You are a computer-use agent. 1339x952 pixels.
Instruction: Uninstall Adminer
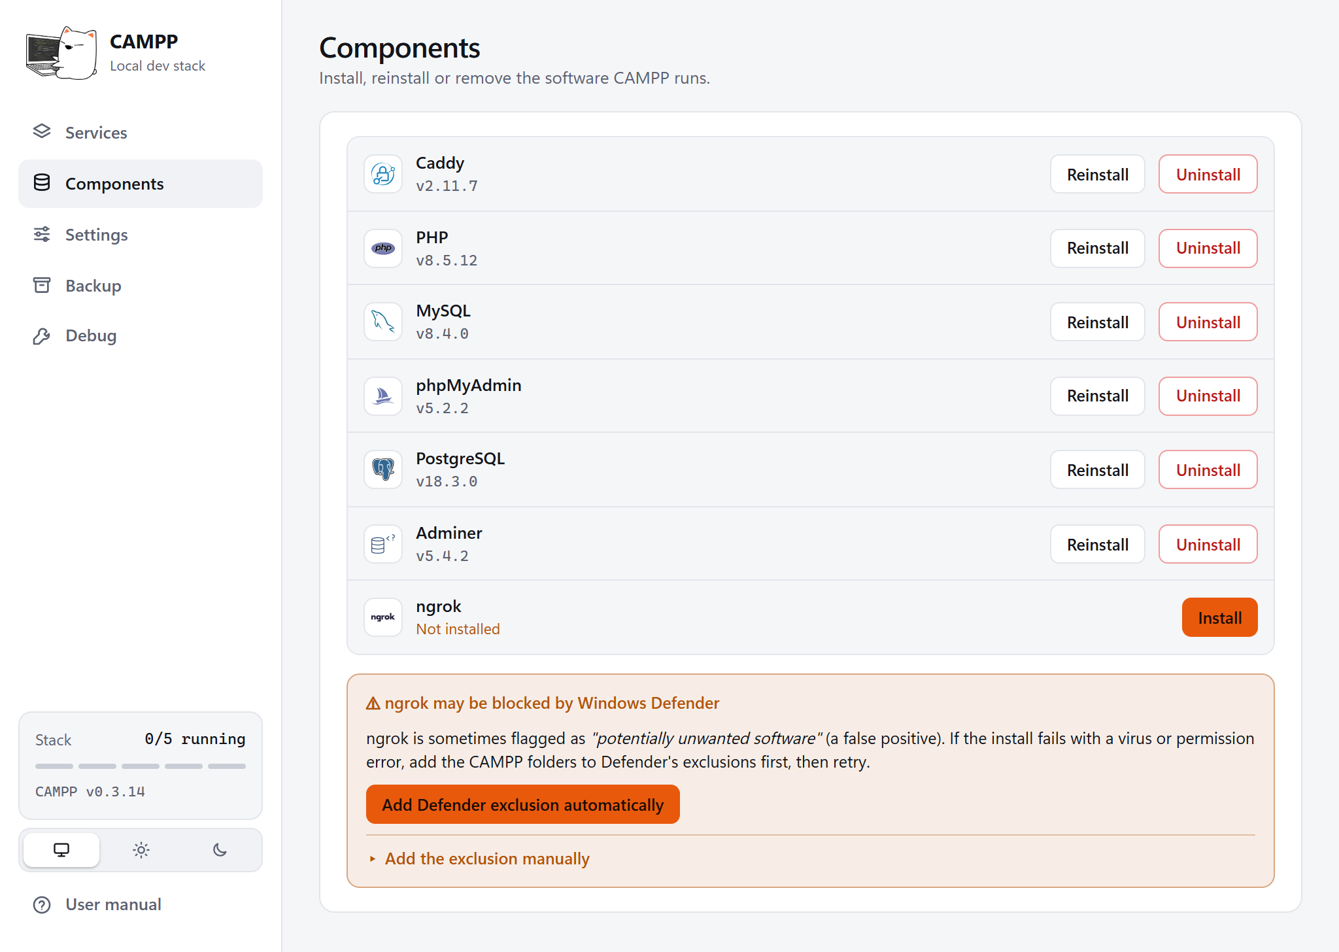tap(1208, 544)
